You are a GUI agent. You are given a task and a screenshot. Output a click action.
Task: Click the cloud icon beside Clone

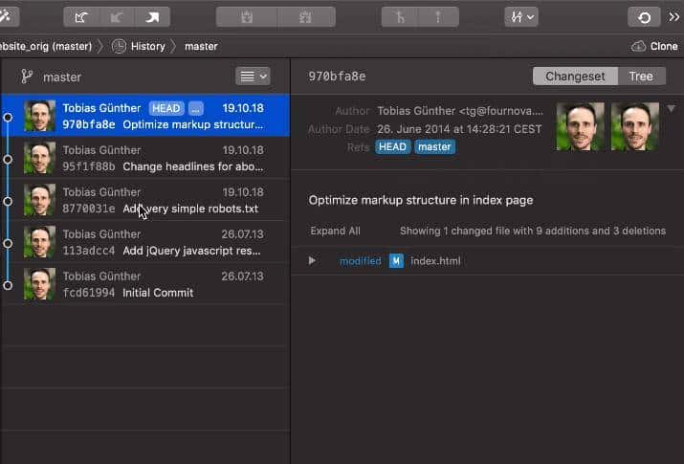click(638, 46)
